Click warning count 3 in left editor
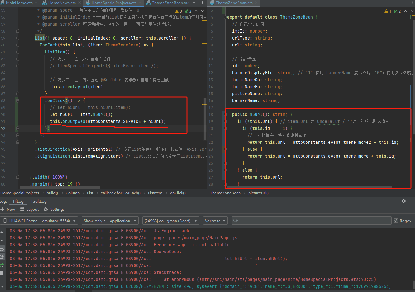Image resolution: width=415 pixels, height=292 pixels. [179, 11]
